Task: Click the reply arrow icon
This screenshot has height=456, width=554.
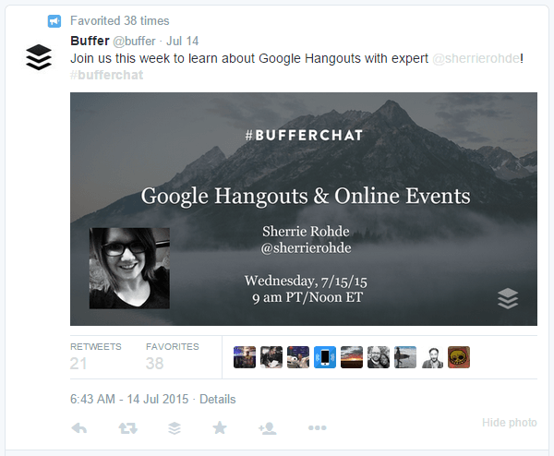Action: [79, 428]
